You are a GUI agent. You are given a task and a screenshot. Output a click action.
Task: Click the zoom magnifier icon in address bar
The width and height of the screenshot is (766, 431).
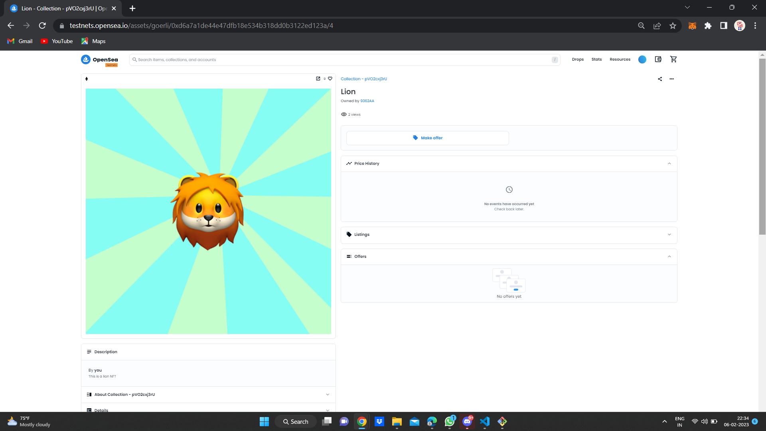pyautogui.click(x=641, y=26)
